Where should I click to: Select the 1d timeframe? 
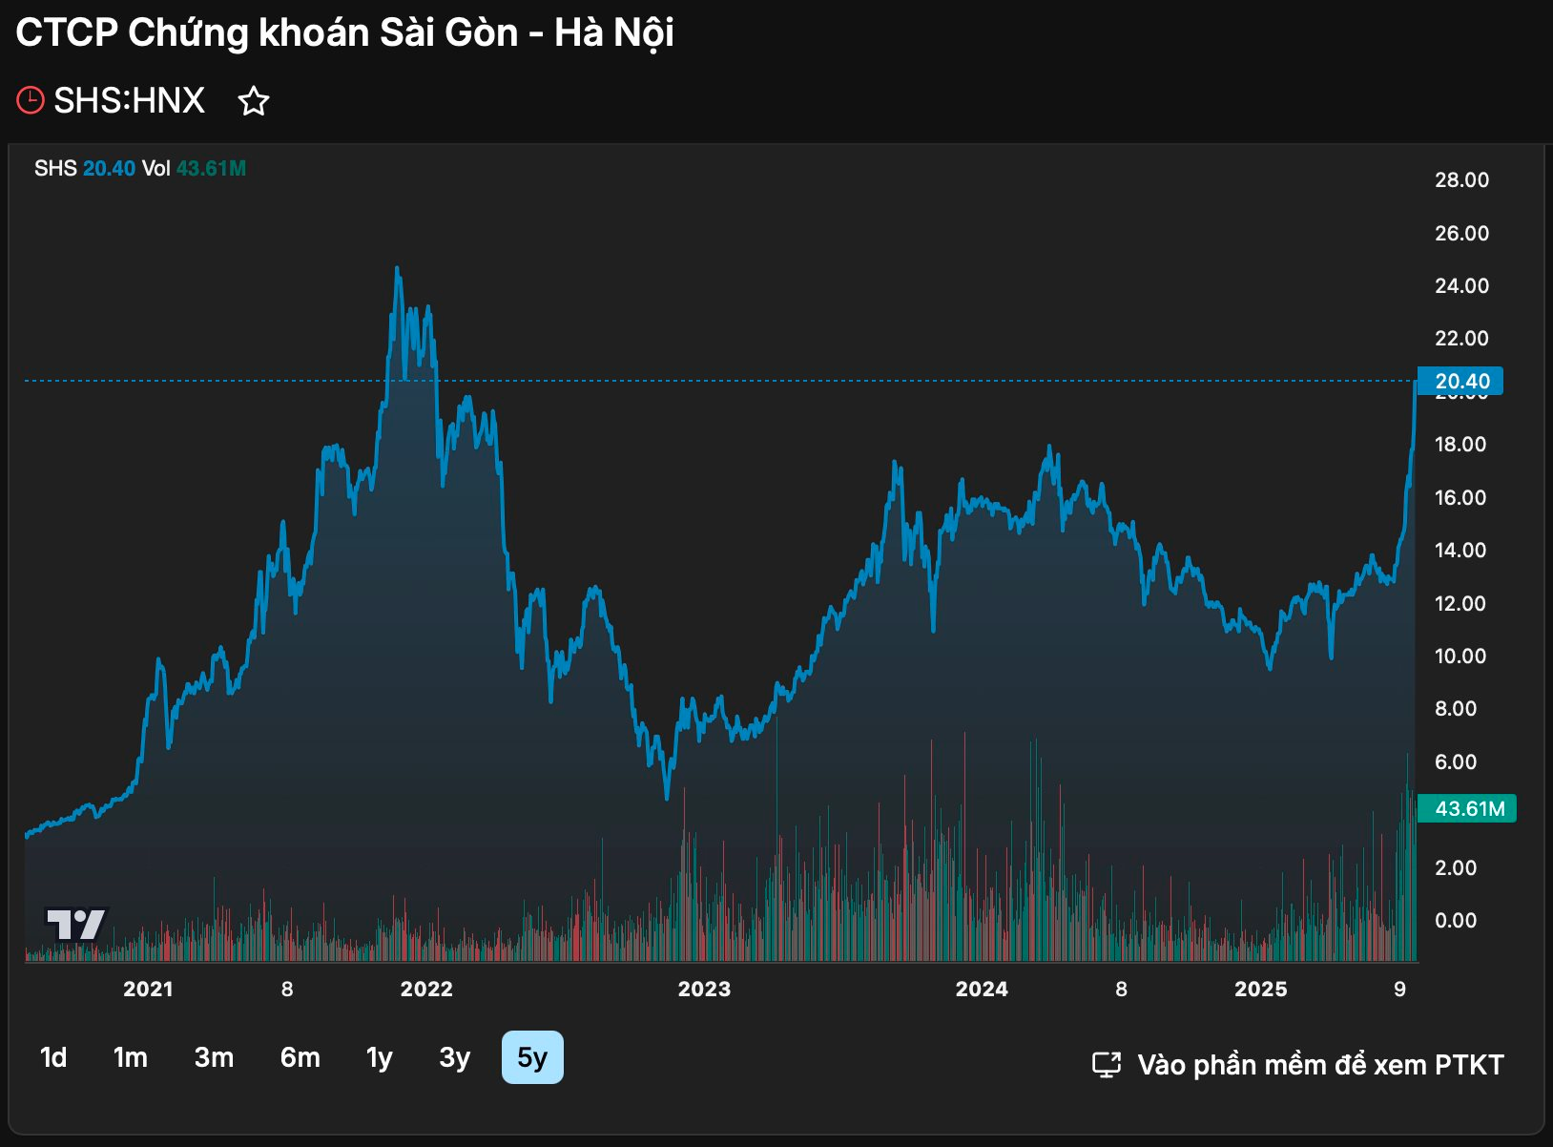click(53, 1057)
